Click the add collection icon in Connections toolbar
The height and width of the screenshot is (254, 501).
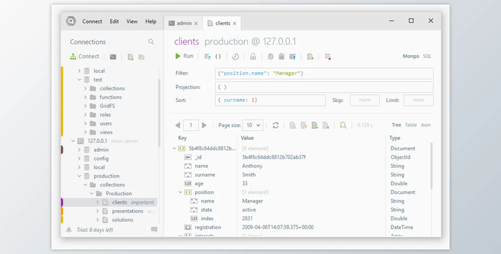click(x=130, y=57)
